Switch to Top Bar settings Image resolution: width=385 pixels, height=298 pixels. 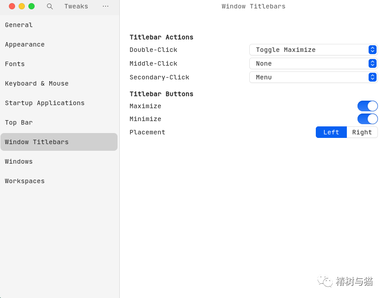(x=19, y=122)
